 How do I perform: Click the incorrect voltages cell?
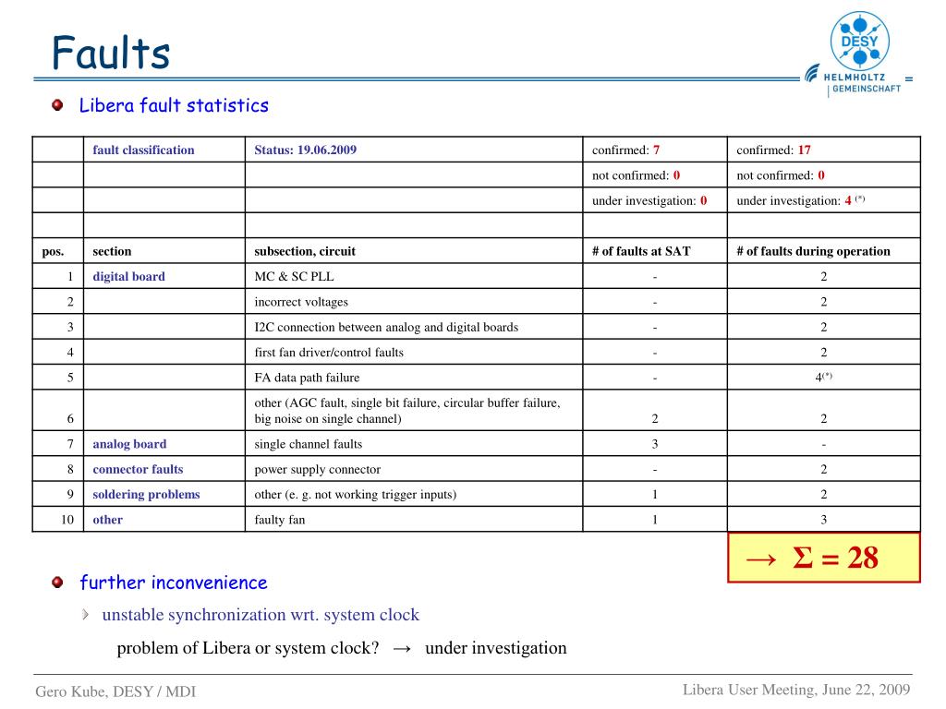tap(414, 302)
